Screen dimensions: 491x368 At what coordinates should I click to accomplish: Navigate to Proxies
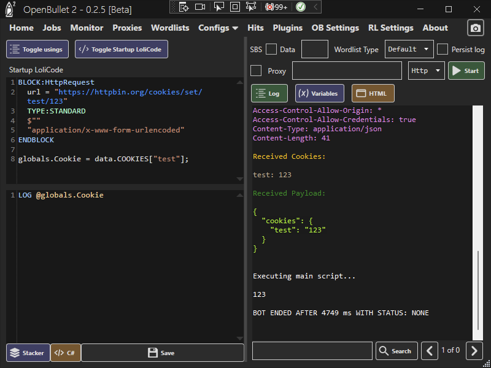tap(127, 28)
